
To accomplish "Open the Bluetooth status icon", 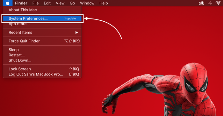I will click(210, 3).
